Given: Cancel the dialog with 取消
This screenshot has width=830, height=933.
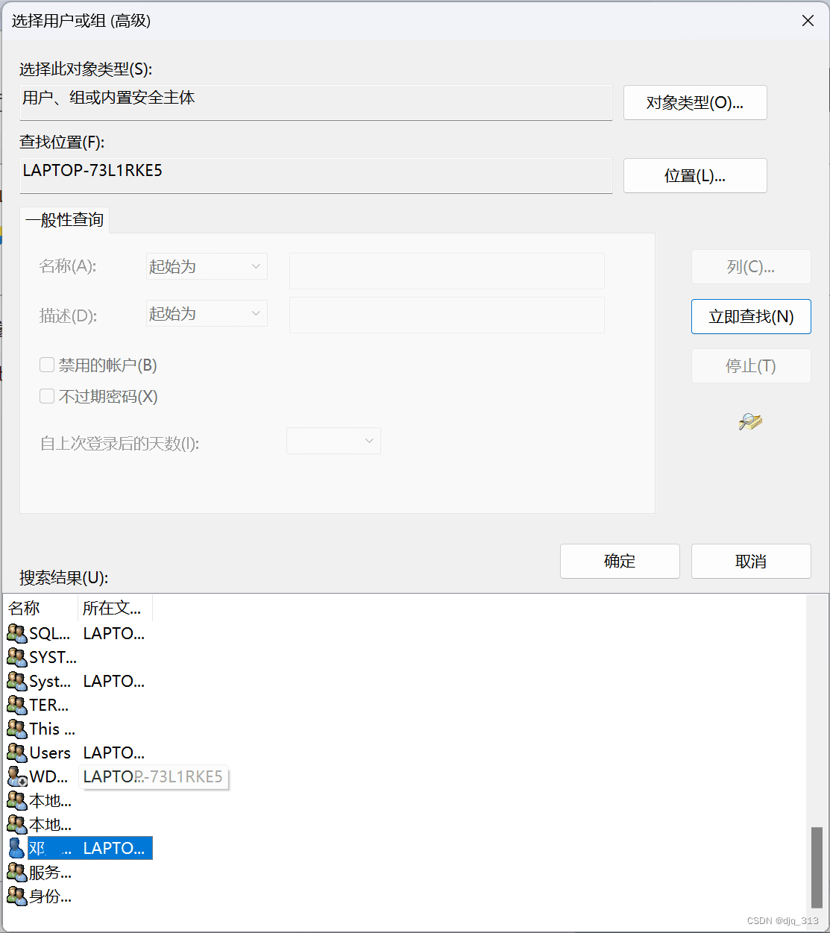Looking at the screenshot, I should [751, 561].
